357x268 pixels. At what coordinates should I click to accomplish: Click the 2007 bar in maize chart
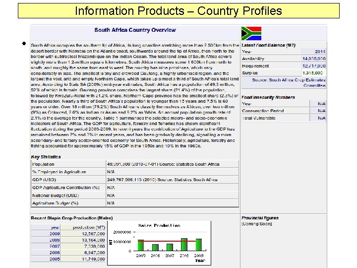170,247
